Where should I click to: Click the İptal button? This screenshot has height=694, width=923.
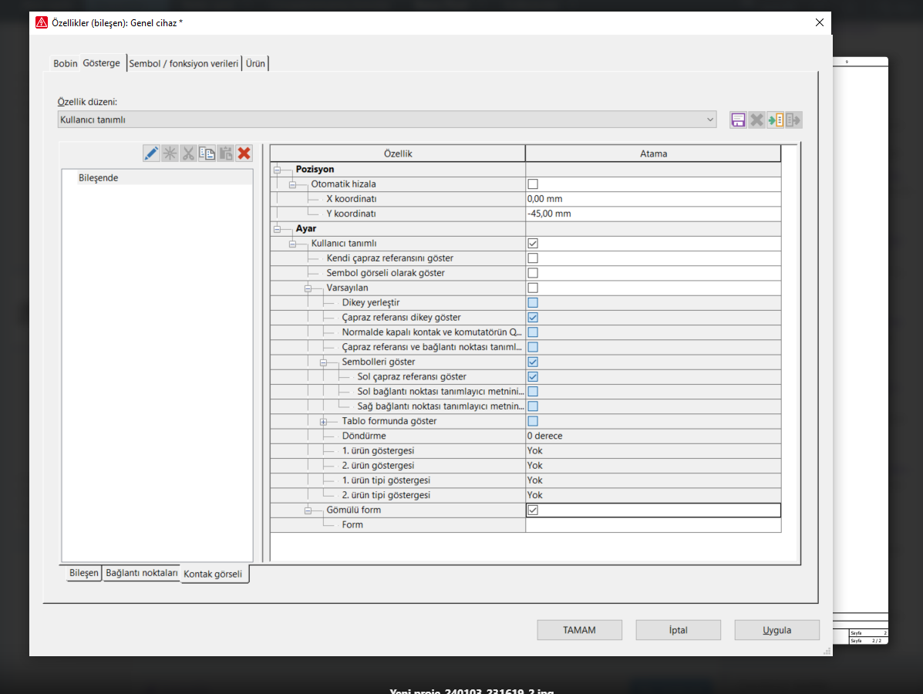point(678,630)
